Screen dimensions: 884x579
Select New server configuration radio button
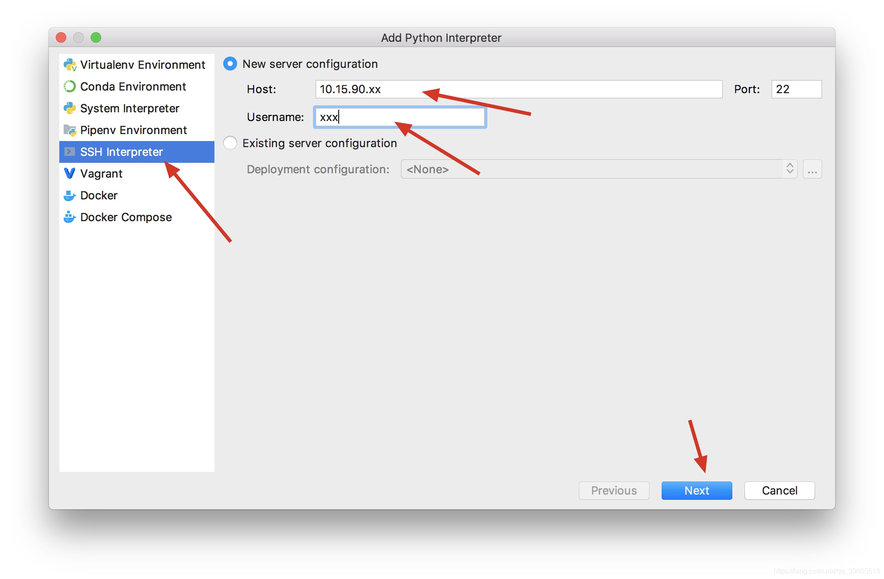(x=230, y=64)
